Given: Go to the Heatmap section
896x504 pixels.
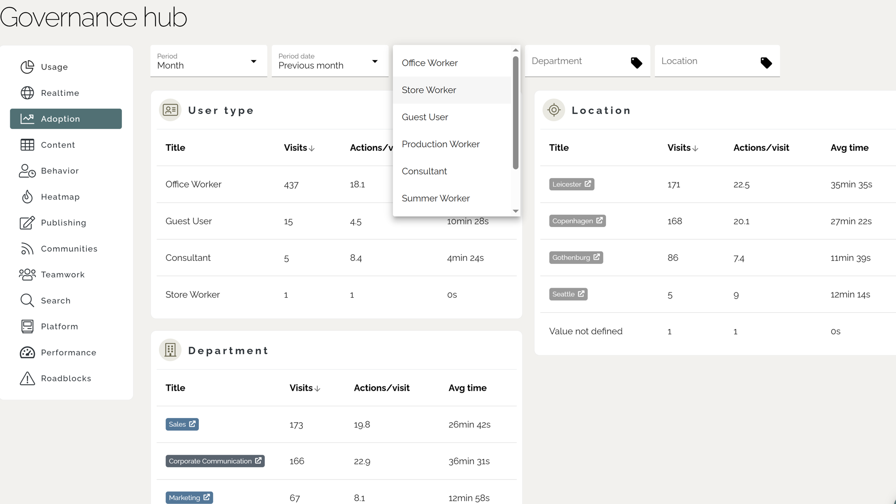Looking at the screenshot, I should pyautogui.click(x=66, y=197).
